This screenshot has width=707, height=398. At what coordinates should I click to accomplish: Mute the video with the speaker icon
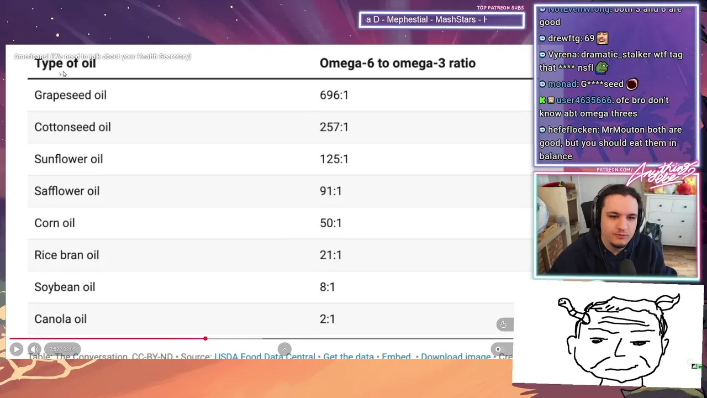click(34, 349)
